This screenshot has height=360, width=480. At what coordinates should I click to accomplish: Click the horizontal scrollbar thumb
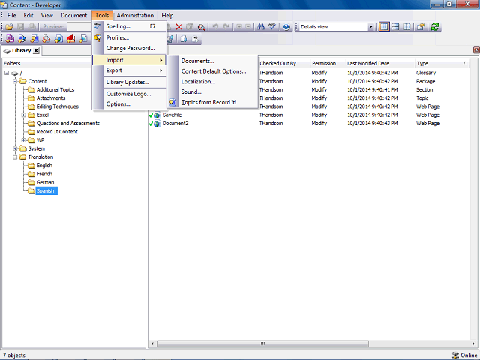coord(262,343)
